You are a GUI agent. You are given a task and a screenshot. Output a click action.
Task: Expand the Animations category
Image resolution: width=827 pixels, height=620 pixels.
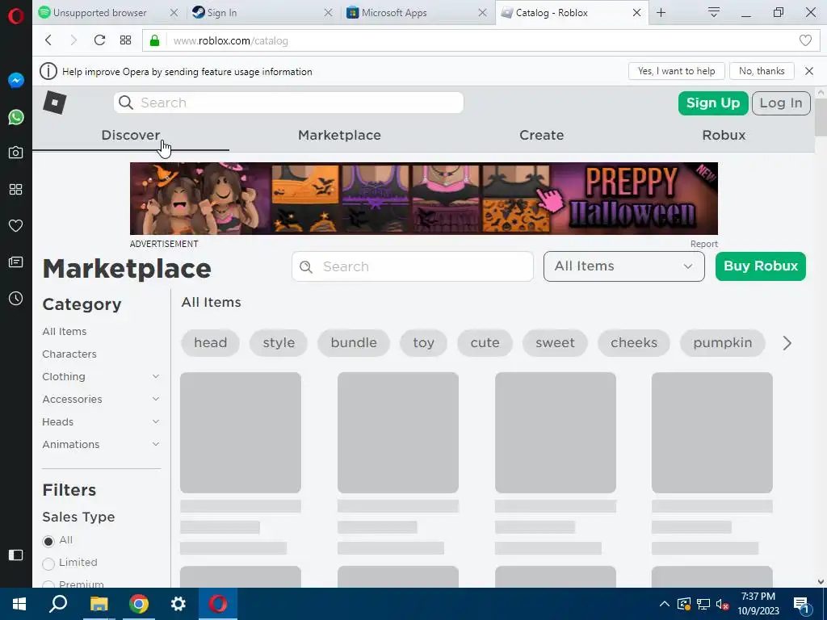156,445
